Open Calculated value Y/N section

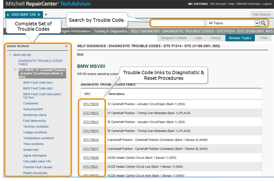coord(37,161)
